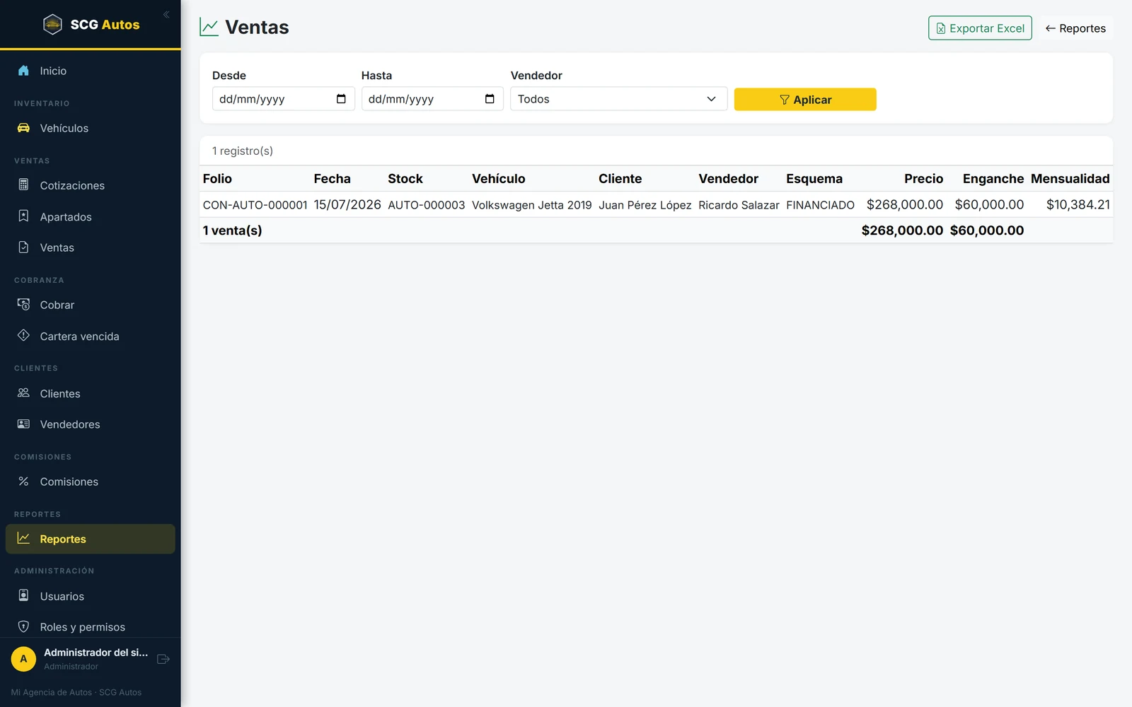Viewport: 1132px width, 707px height.
Task: Click the Ventas page title chart icon
Action: 209,28
